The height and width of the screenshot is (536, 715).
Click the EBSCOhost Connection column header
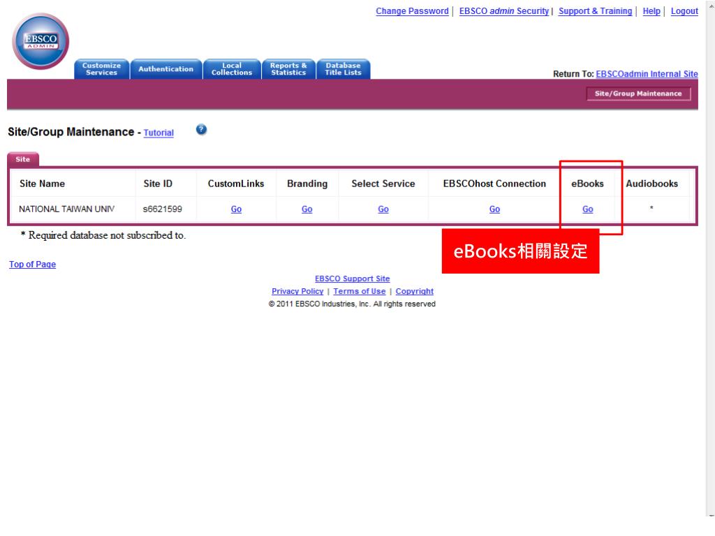tap(494, 184)
